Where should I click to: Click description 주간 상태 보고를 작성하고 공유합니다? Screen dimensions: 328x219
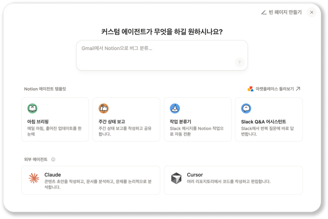(125, 131)
